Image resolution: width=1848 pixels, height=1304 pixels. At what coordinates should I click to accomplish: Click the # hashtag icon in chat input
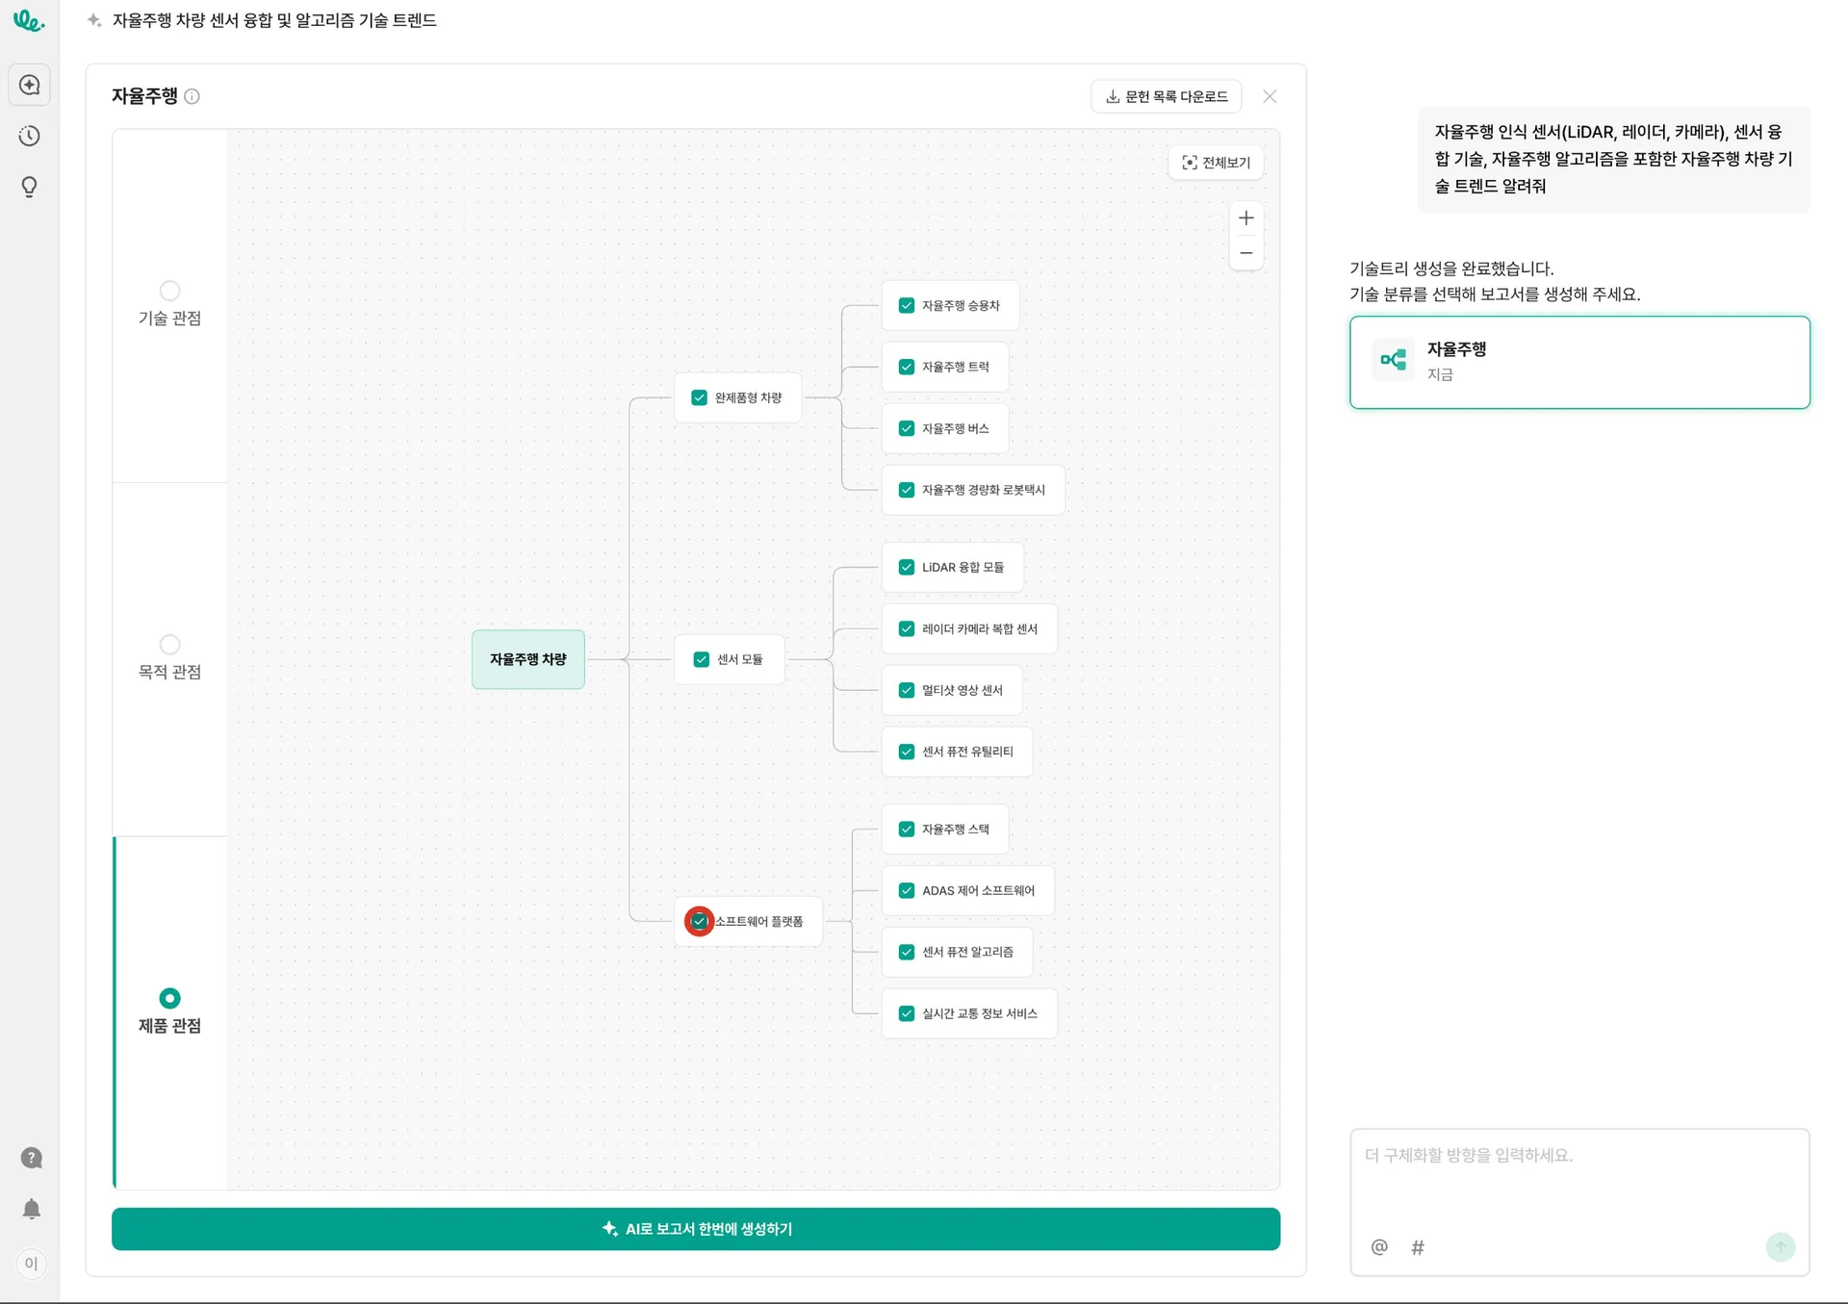(1418, 1247)
